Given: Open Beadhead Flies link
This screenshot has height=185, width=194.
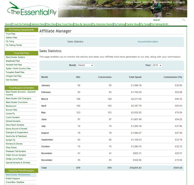Looking at the screenshot, I should coord(13,61).
